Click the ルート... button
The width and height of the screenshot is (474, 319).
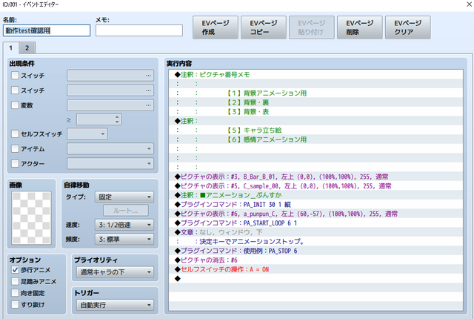(126, 211)
